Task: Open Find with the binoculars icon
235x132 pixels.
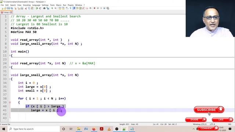Action: [44, 8]
